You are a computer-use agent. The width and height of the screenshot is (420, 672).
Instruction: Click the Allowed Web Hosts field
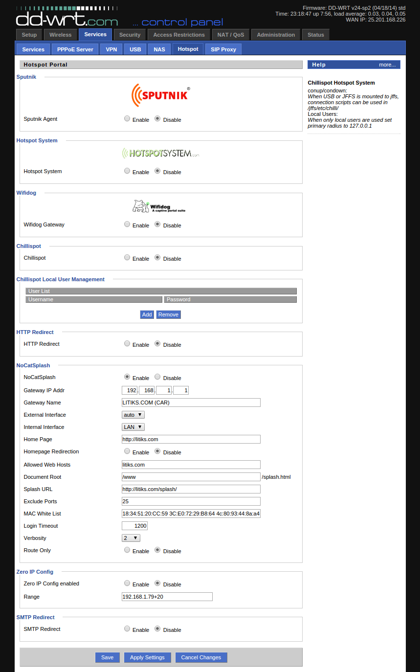[x=191, y=465]
